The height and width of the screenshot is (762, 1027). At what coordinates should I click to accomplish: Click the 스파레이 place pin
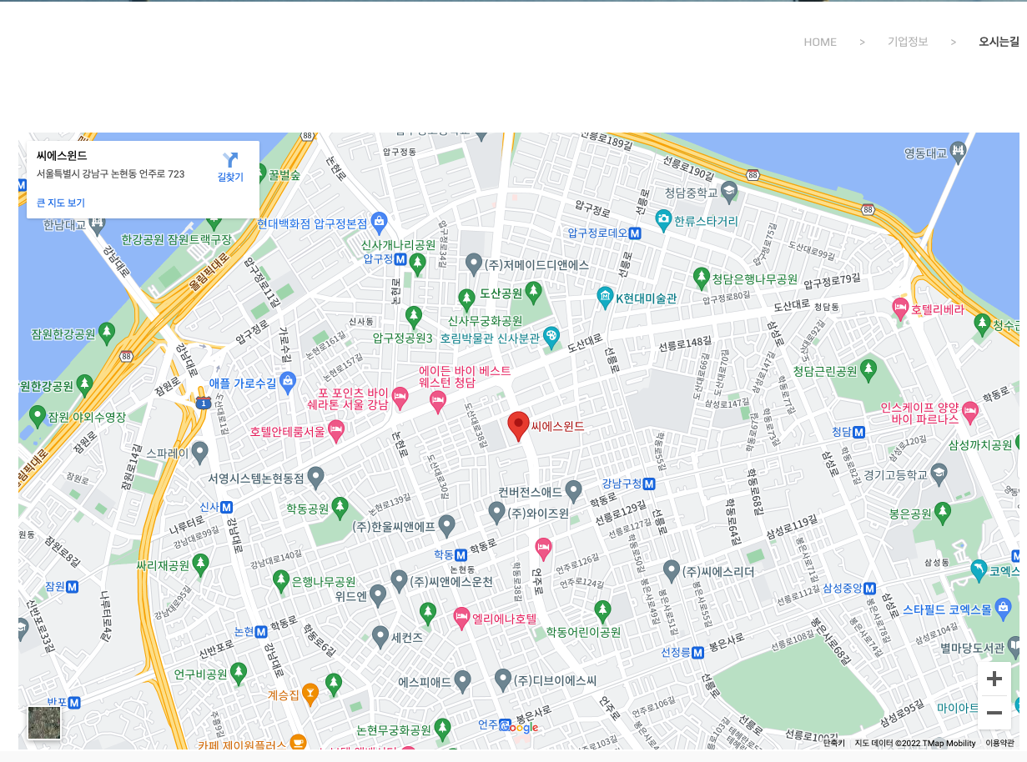199,453
